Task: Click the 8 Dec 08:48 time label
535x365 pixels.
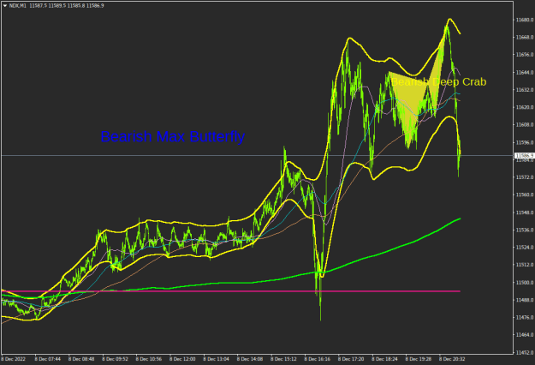Action: tap(81, 359)
